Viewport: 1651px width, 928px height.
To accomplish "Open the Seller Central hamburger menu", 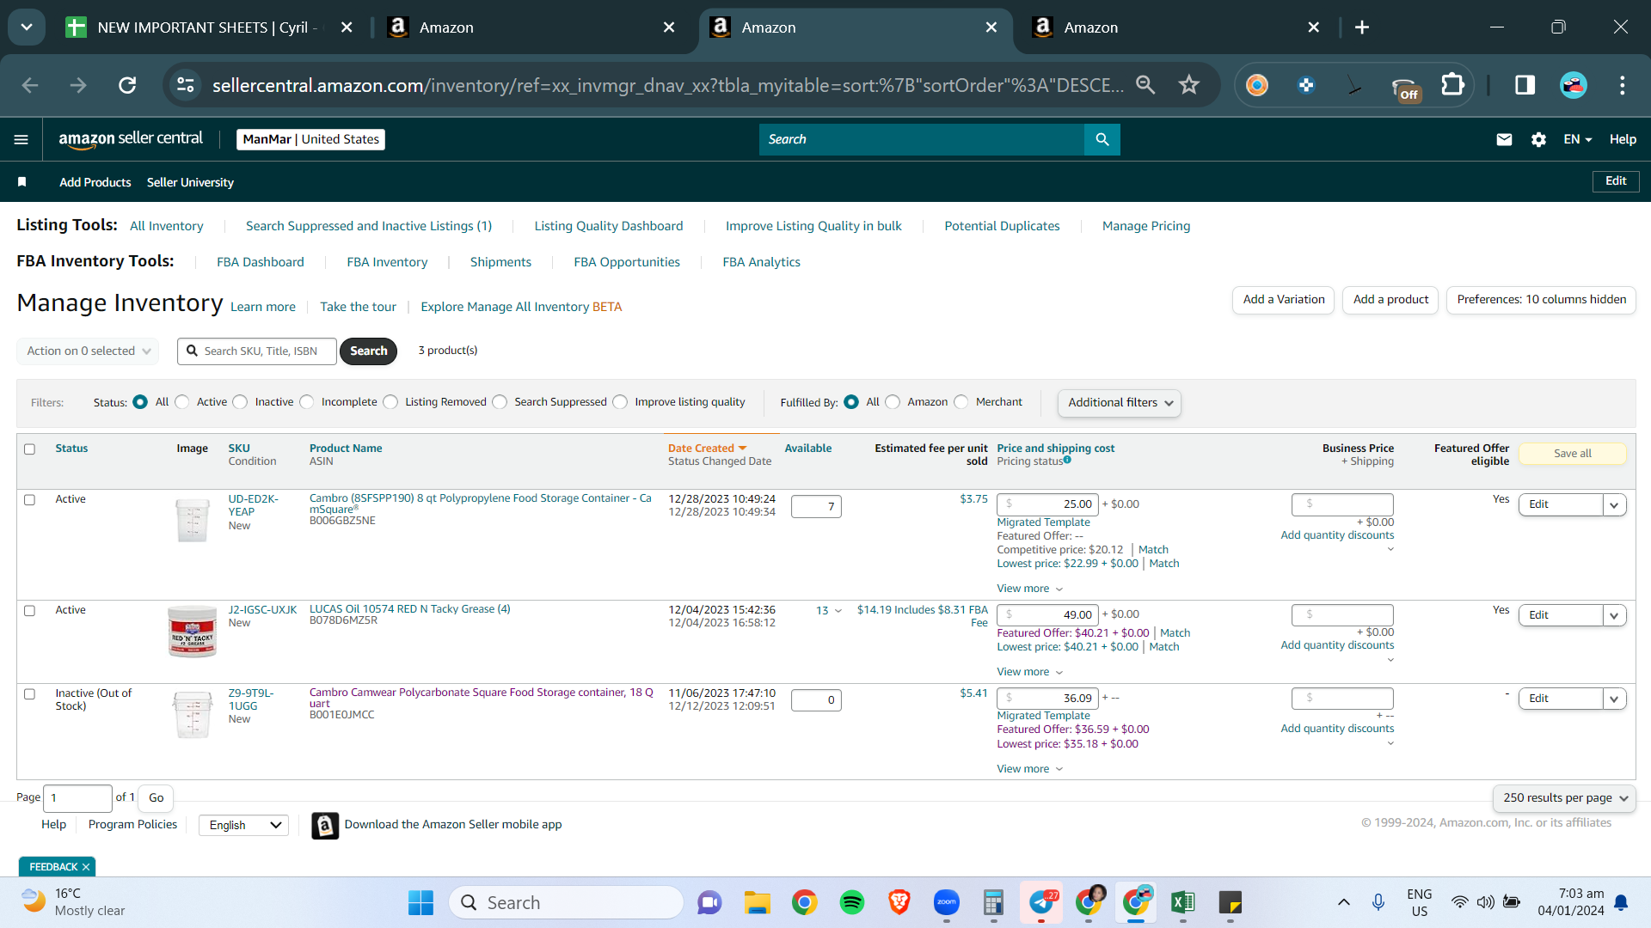I will point(21,139).
